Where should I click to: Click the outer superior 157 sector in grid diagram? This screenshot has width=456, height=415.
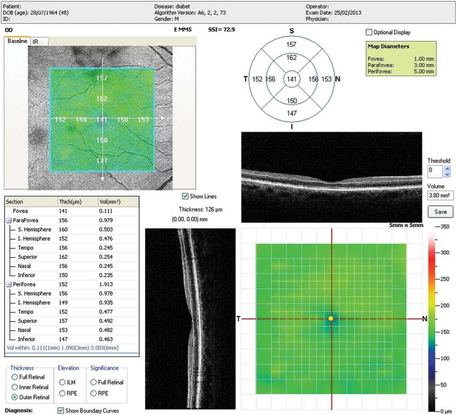(x=291, y=44)
